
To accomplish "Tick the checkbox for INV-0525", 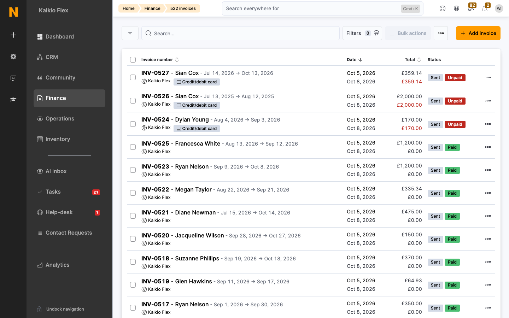I will (133, 147).
